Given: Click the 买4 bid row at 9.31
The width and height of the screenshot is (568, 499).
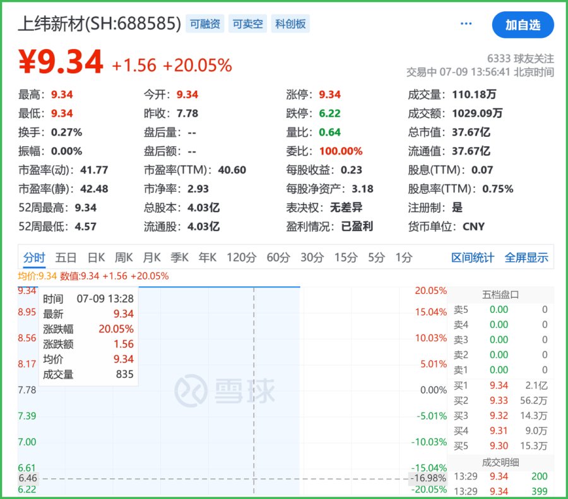Looking at the screenshot, I should (x=500, y=431).
